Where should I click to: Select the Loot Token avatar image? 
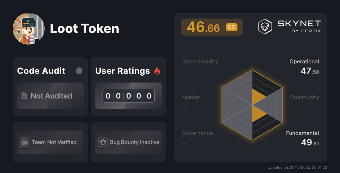pyautogui.click(x=29, y=29)
